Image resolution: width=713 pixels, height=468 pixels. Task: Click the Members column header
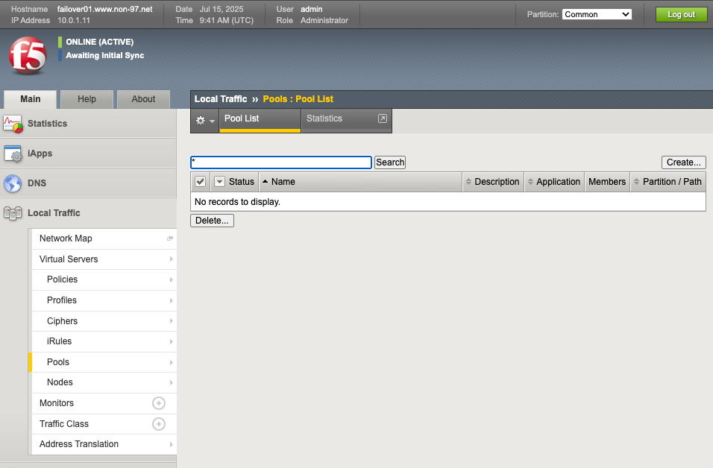tap(607, 182)
